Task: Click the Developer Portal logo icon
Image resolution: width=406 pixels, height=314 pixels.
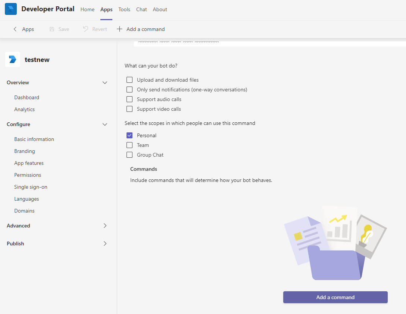Action: click(10, 9)
